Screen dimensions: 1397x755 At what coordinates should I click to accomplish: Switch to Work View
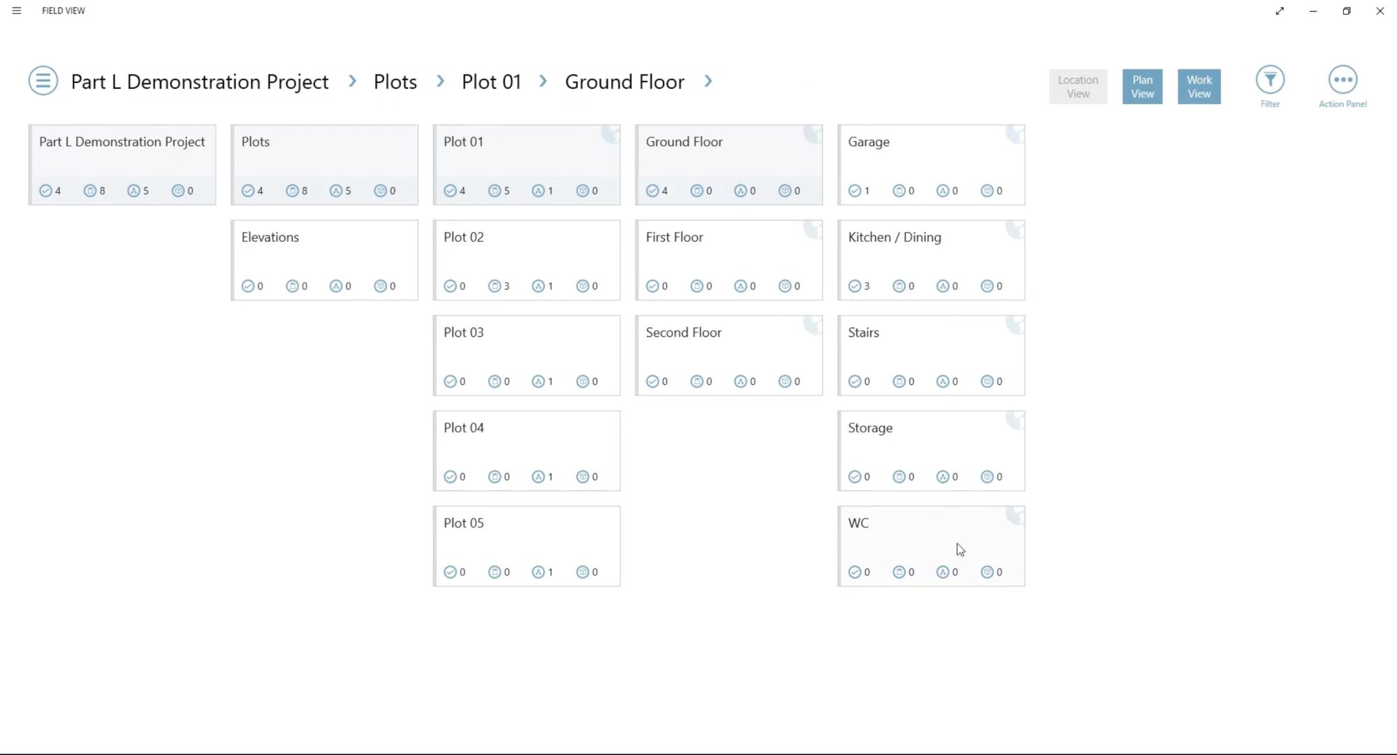pyautogui.click(x=1199, y=86)
